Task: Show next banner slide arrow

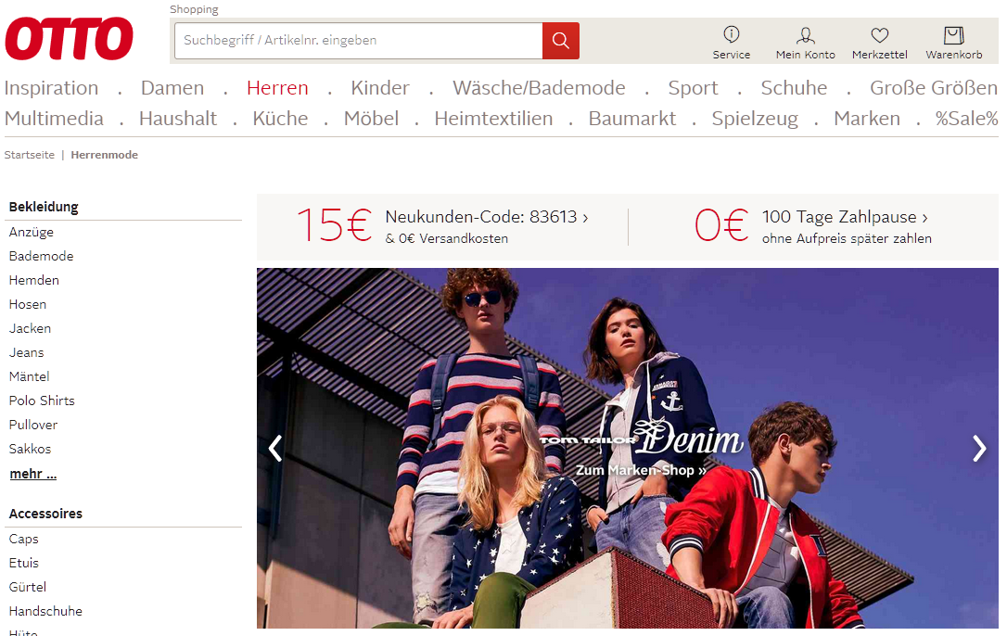Action: 979,449
